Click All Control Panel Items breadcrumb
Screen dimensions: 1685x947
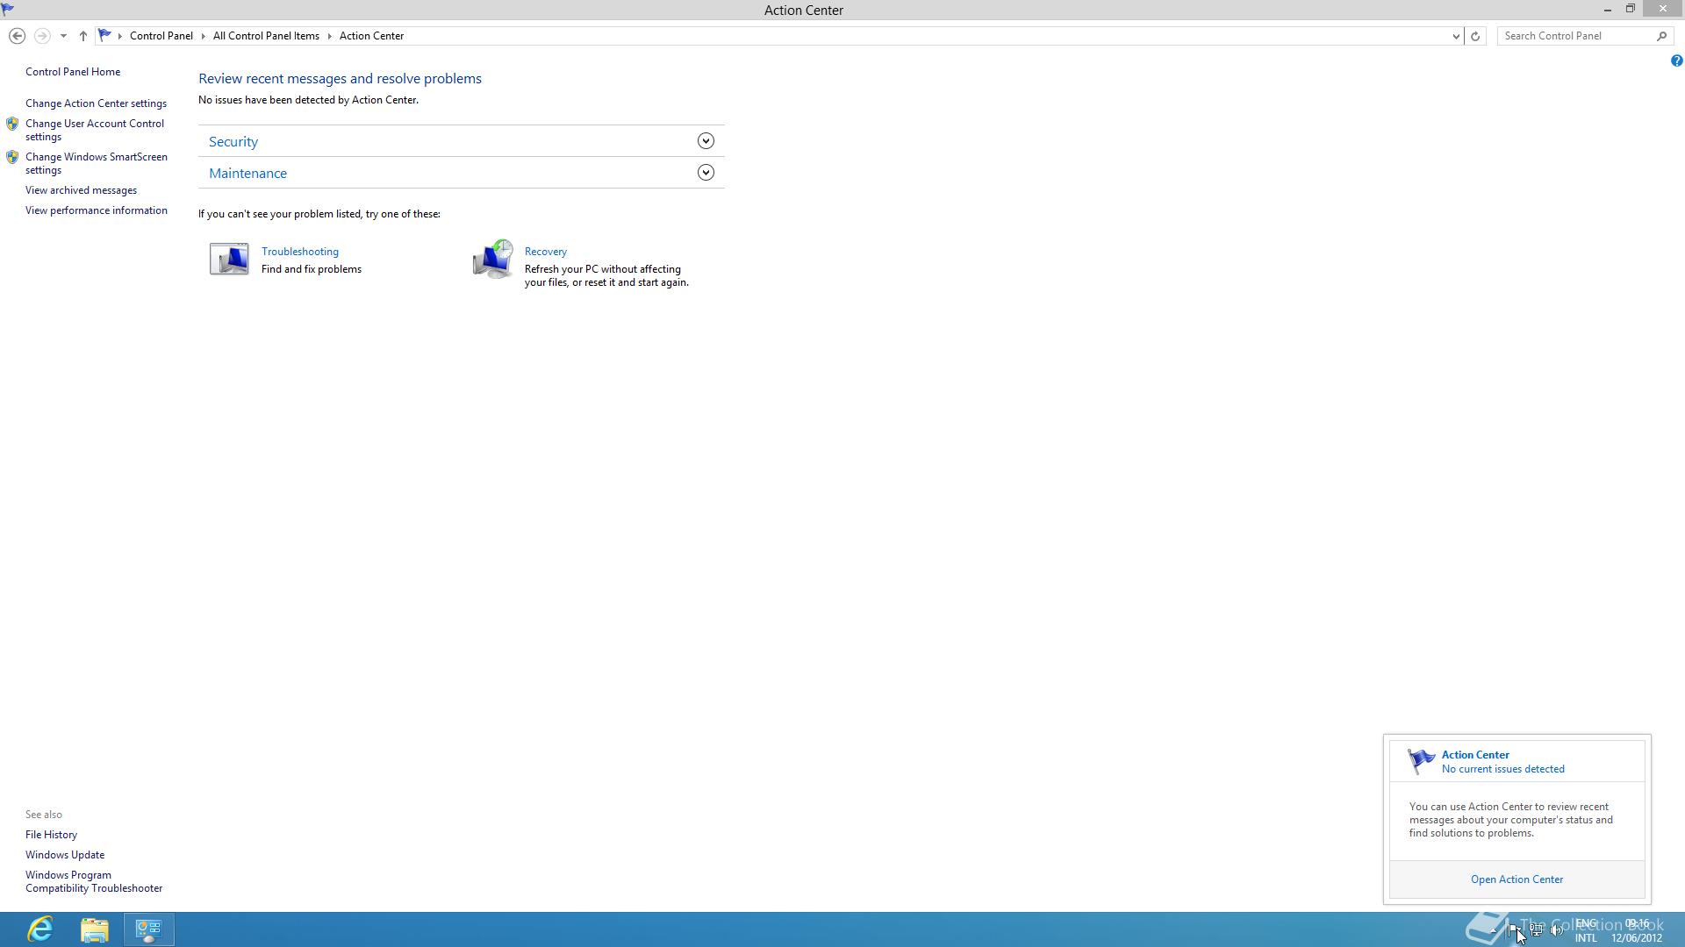(x=266, y=36)
